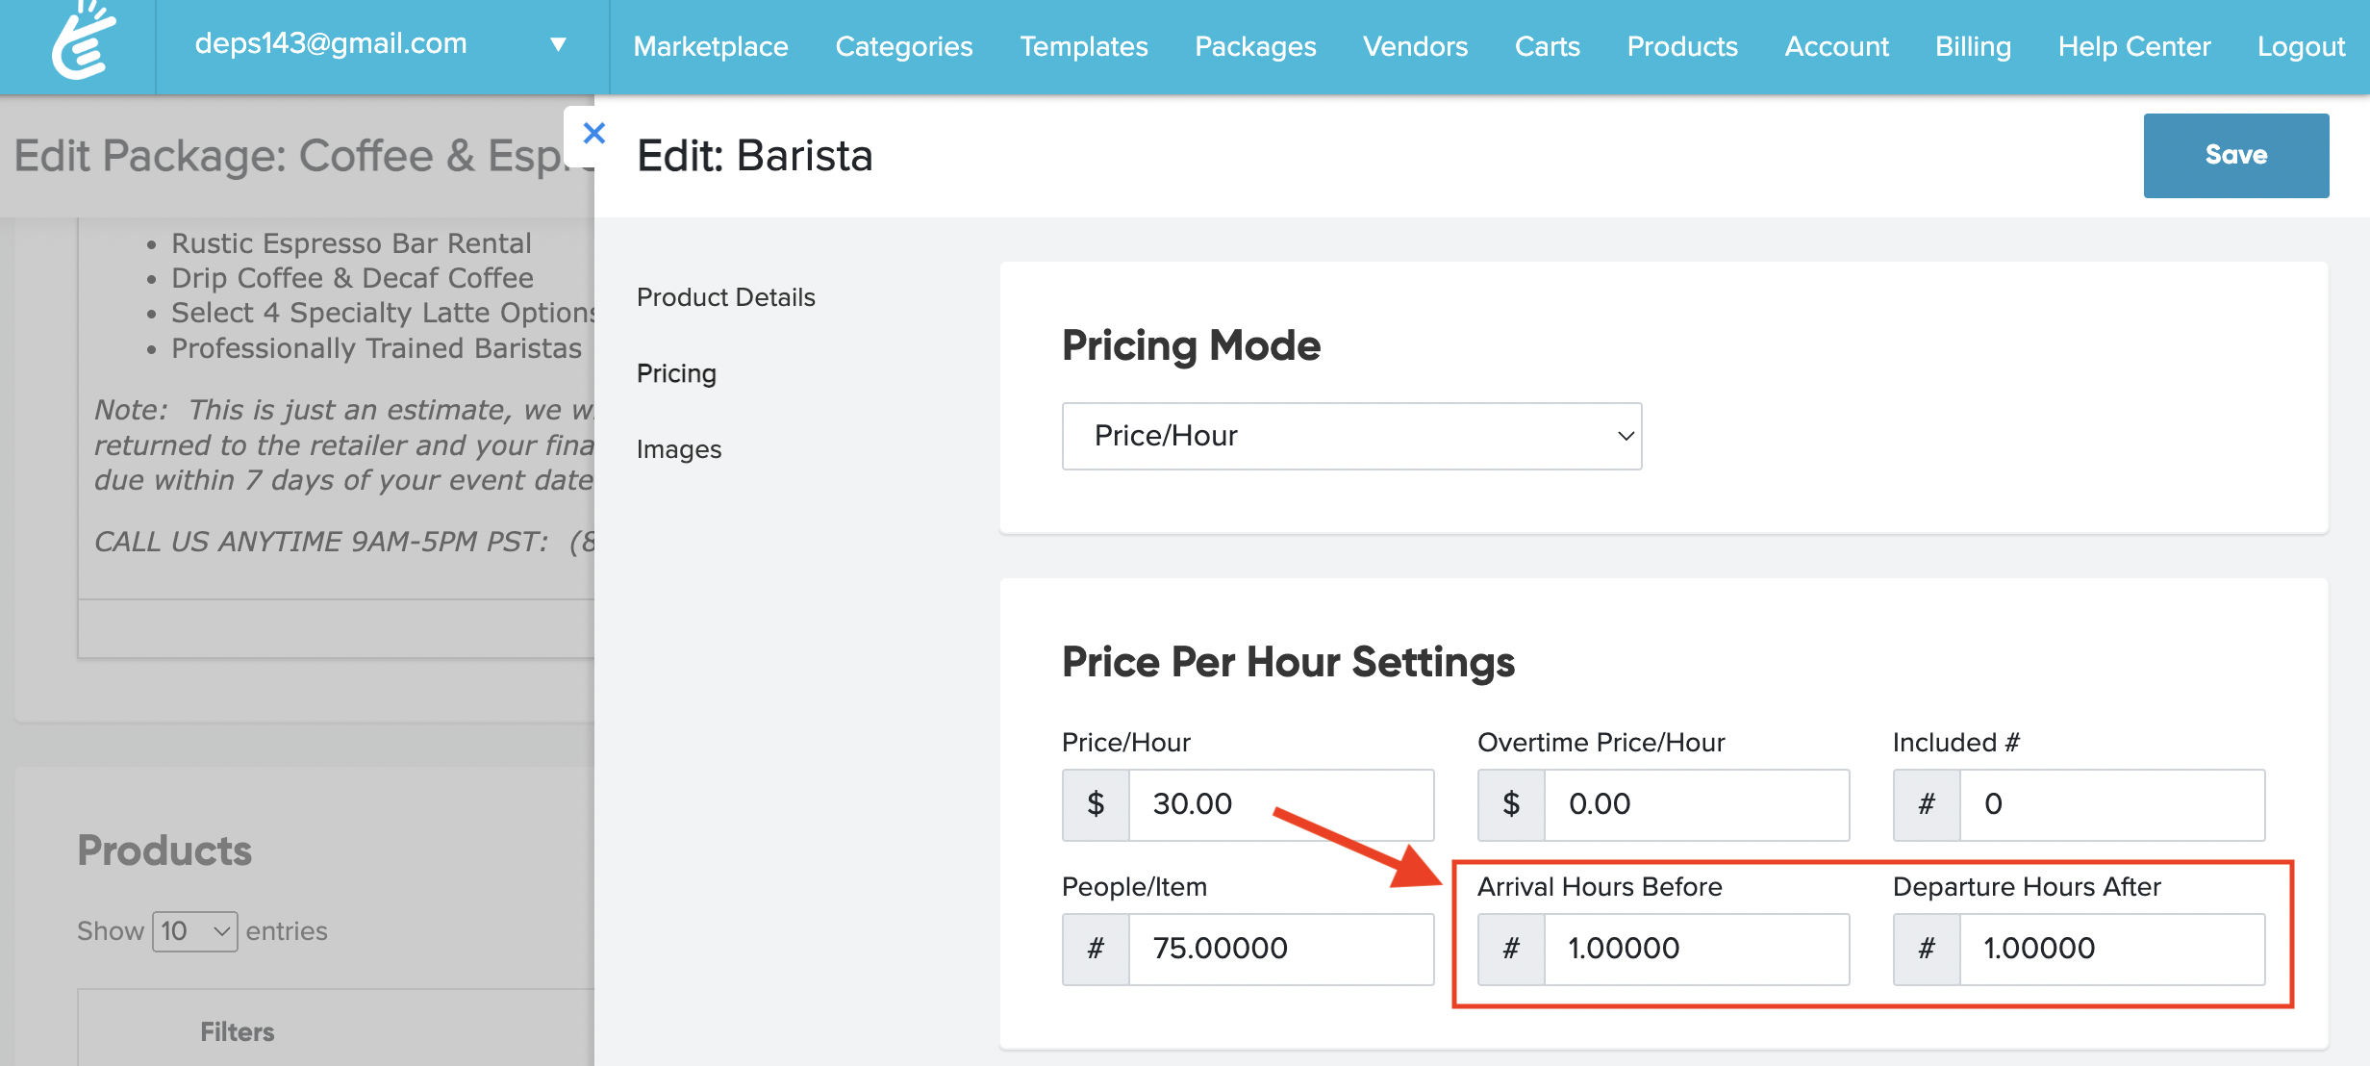2370x1066 pixels.
Task: Open the Show entries count dropdown
Action: tap(194, 931)
